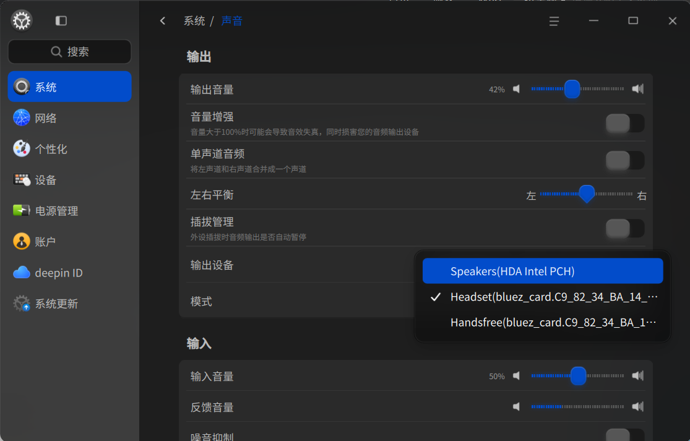Select Speakers(HDA Intel PCH) output device
The width and height of the screenshot is (690, 441).
coord(543,272)
